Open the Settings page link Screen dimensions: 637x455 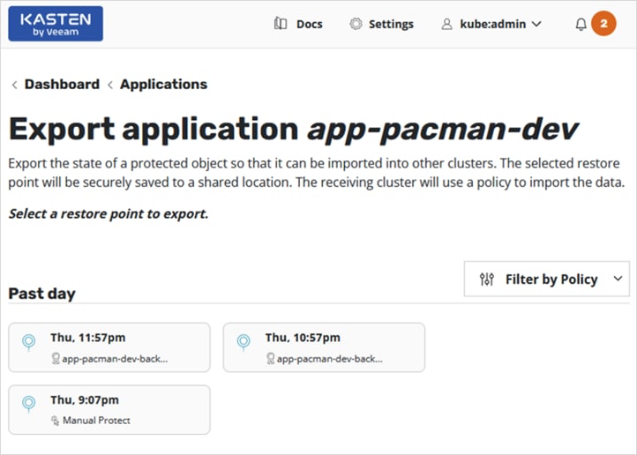point(391,25)
